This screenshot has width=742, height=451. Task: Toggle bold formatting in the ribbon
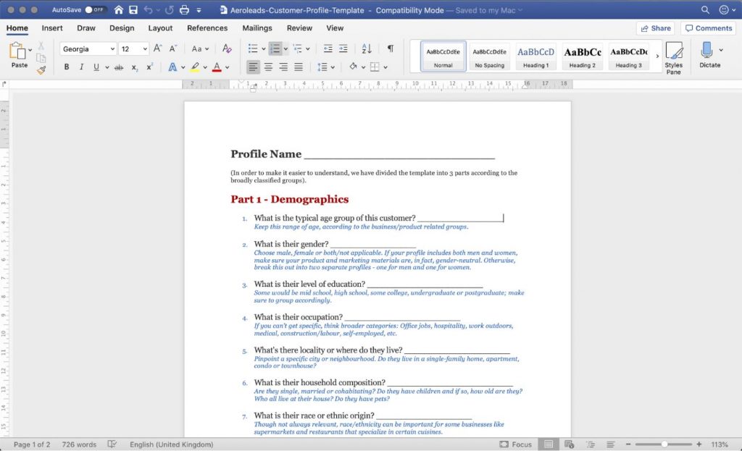(66, 66)
